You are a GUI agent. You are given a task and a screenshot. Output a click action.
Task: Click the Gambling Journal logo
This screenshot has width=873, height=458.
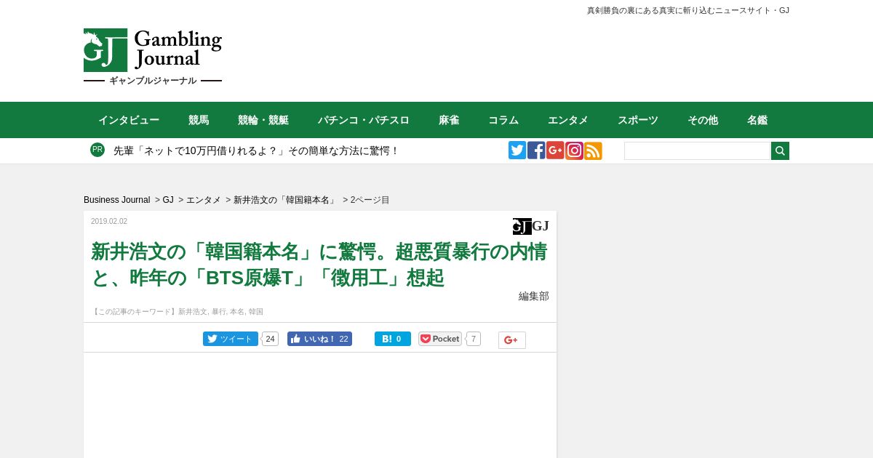pos(153,57)
